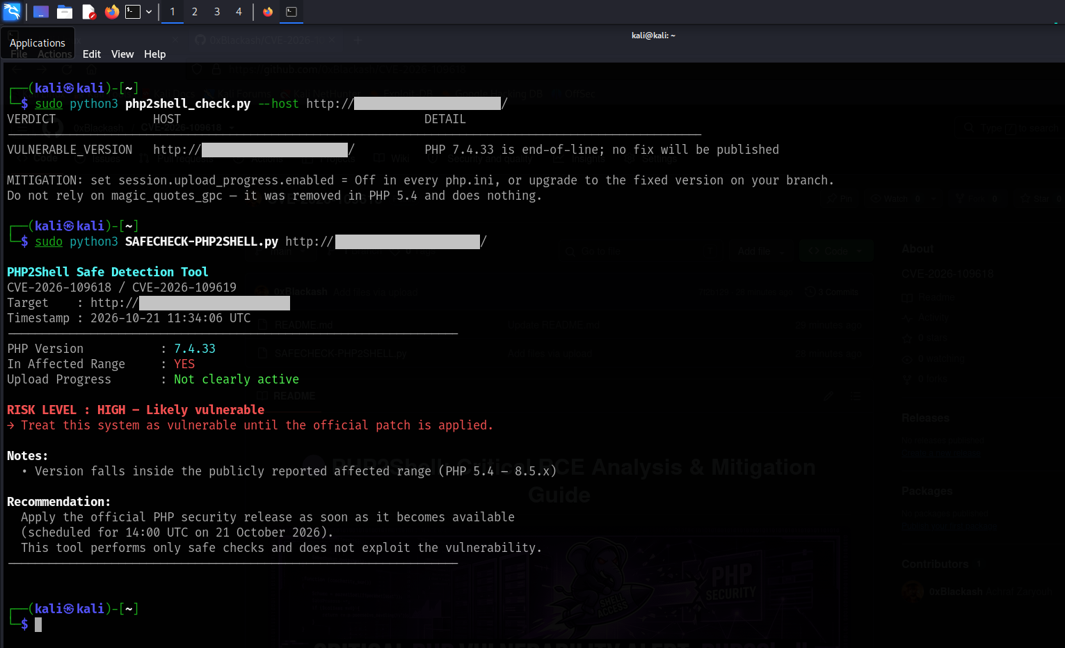Switch to workspace 3
The width and height of the screenshot is (1065, 648).
click(x=217, y=12)
